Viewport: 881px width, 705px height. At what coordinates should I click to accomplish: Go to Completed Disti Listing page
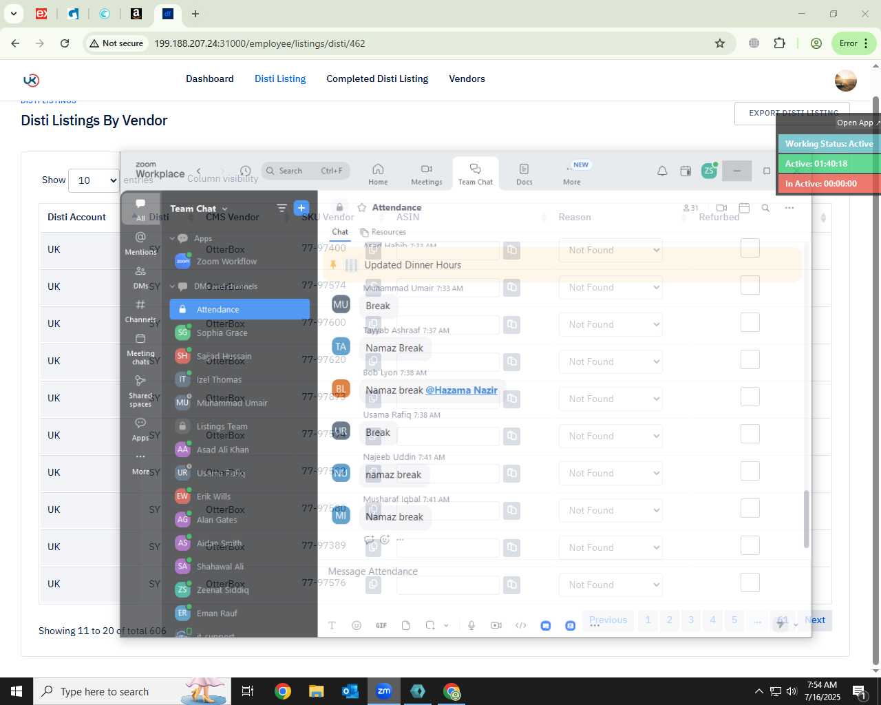(x=377, y=78)
